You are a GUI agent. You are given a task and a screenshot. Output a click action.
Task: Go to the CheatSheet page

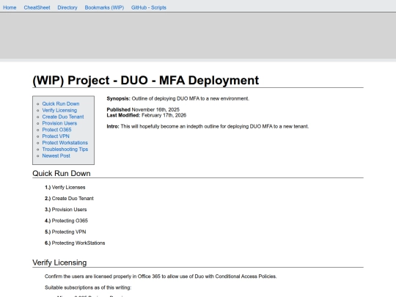tap(37, 7)
